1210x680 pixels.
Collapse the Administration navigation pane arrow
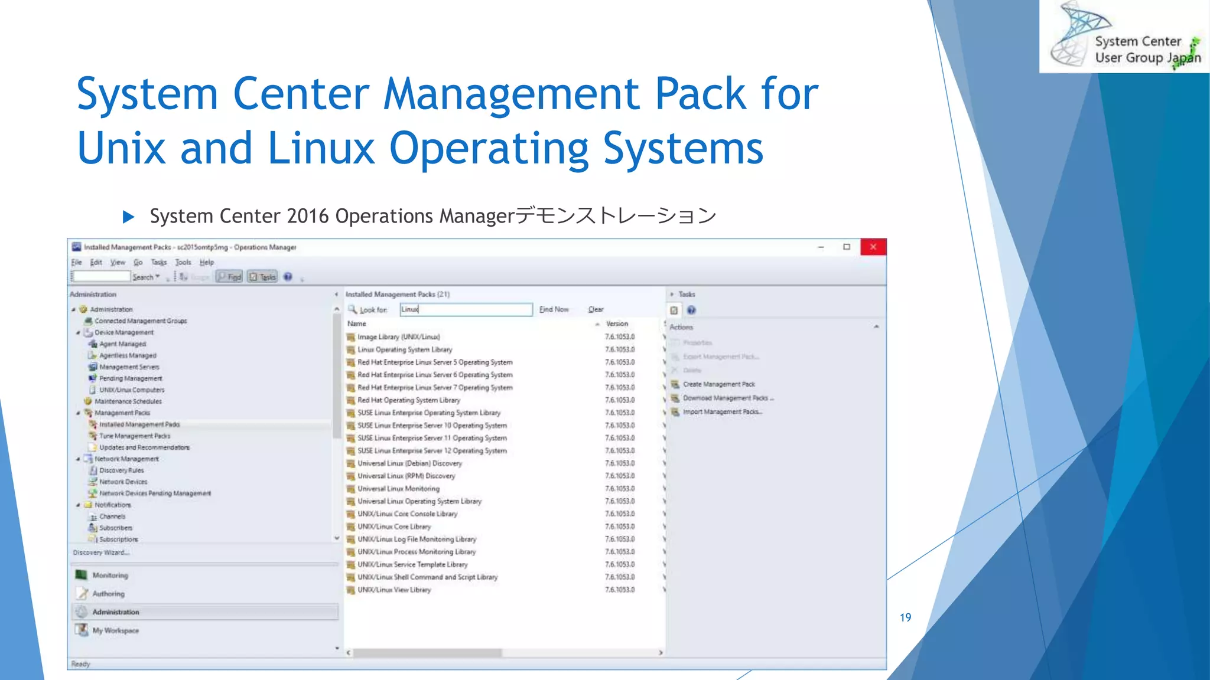tap(336, 294)
